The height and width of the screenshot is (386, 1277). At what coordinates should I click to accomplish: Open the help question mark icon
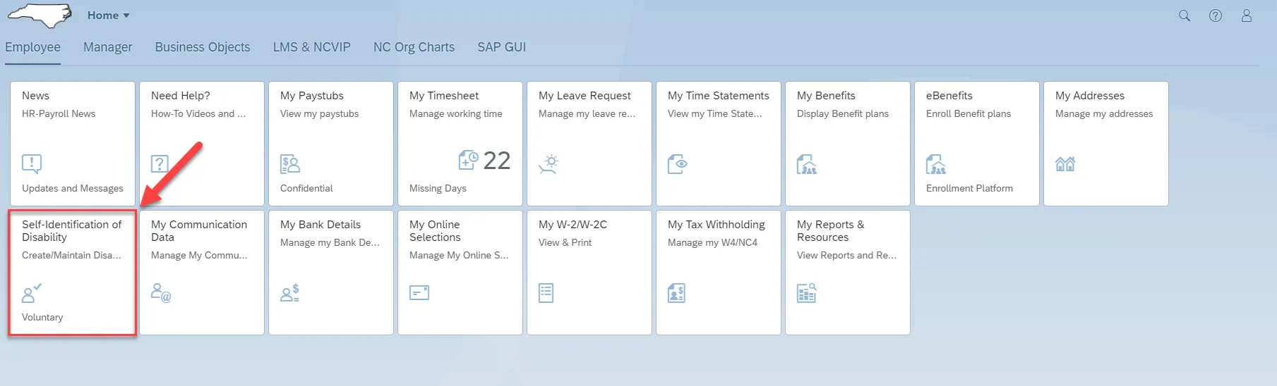pos(1216,15)
